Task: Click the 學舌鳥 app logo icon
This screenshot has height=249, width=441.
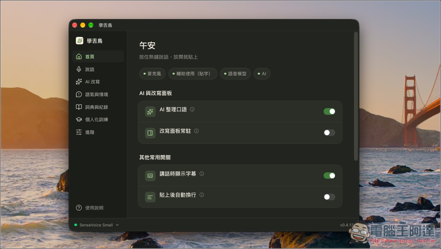Action: click(80, 41)
